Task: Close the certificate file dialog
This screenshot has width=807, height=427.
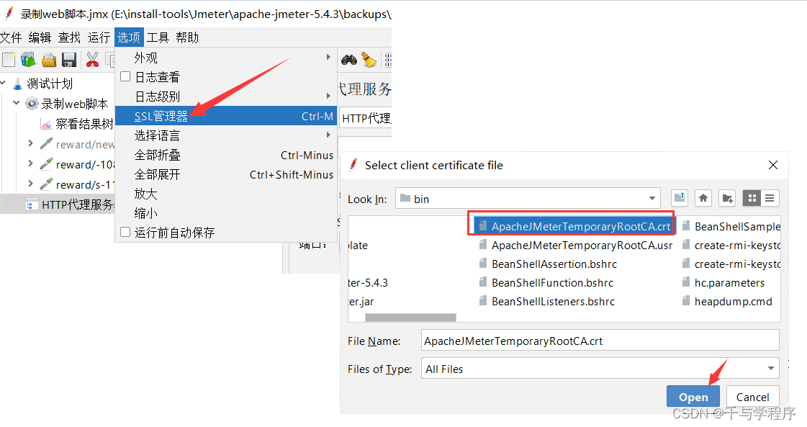Action: point(773,165)
